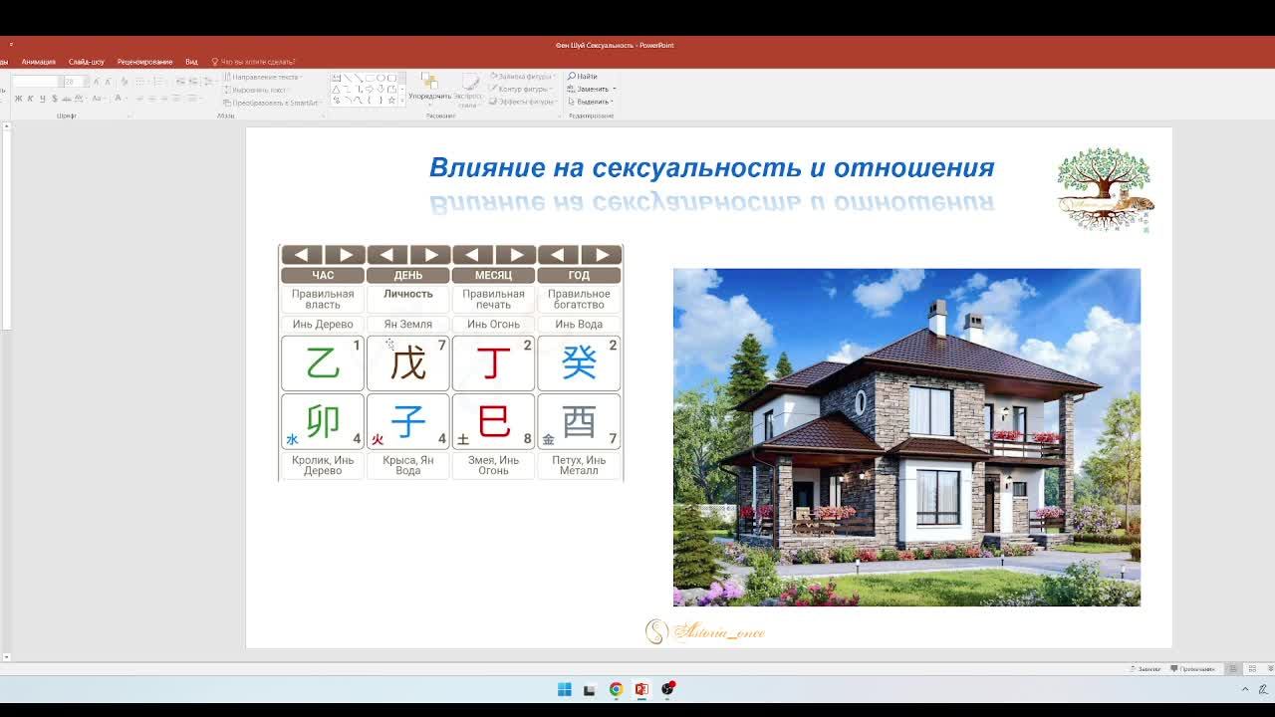Click the left arrow above the ГОД column
1275x717 pixels.
point(558,255)
